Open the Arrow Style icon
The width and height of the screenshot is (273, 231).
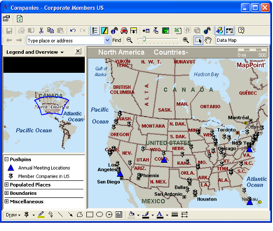[185, 214]
